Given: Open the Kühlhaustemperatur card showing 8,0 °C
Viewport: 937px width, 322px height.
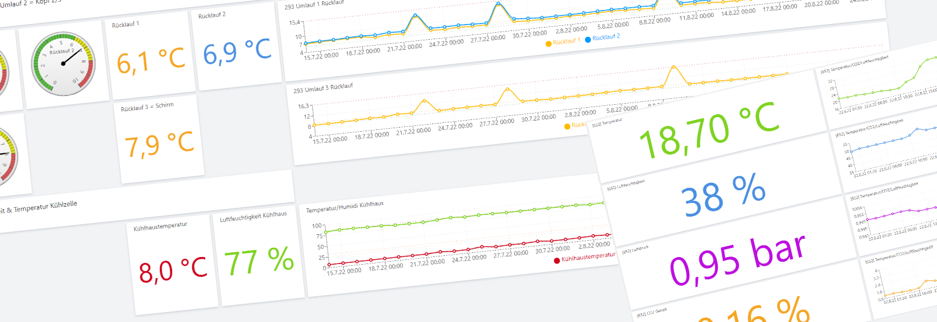Looking at the screenshot, I should (x=172, y=263).
